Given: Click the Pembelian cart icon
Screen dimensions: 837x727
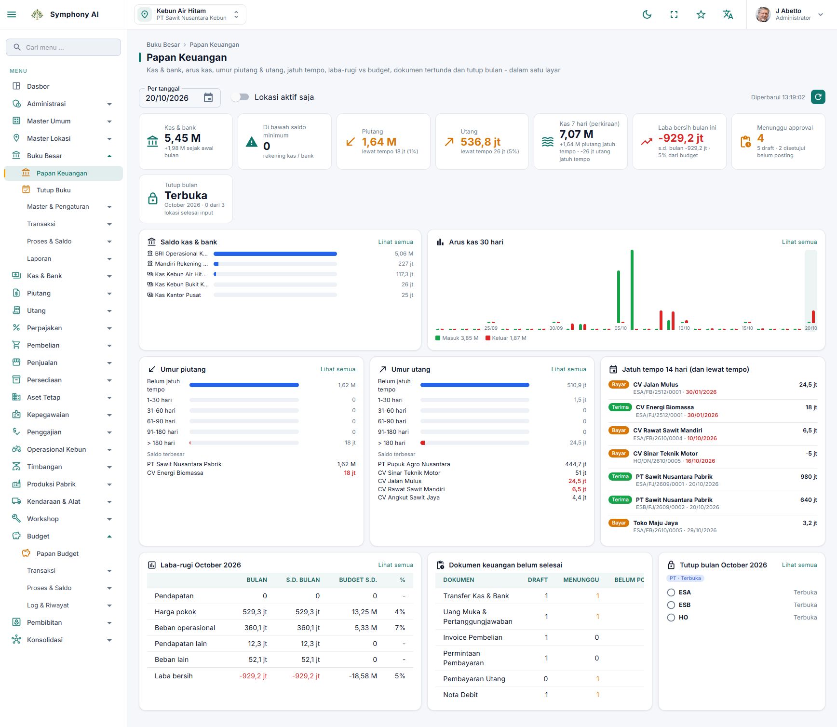Looking at the screenshot, I should pos(16,345).
